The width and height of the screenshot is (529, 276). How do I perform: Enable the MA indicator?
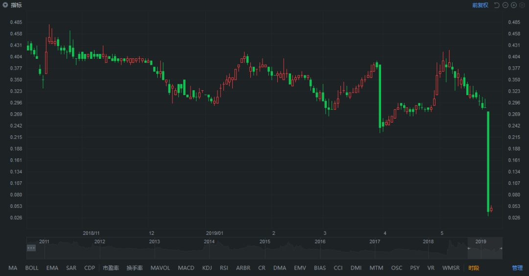(13, 268)
